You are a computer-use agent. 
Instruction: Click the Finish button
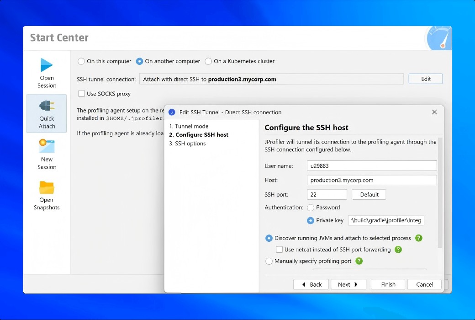click(388, 284)
